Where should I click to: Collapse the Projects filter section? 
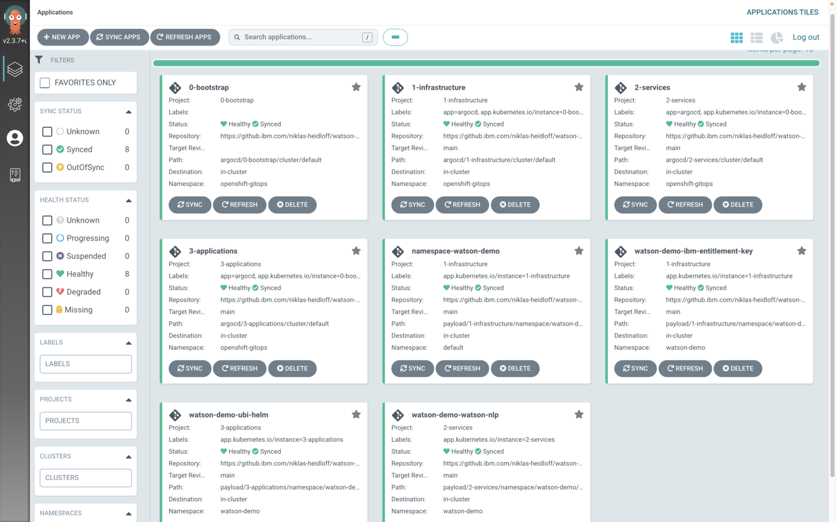[129, 400]
